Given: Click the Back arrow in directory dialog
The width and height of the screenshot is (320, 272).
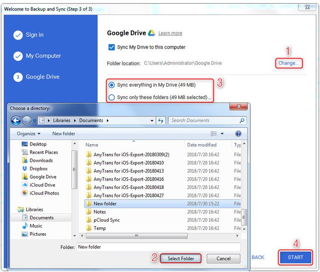Looking at the screenshot, I should pyautogui.click(x=16, y=121).
